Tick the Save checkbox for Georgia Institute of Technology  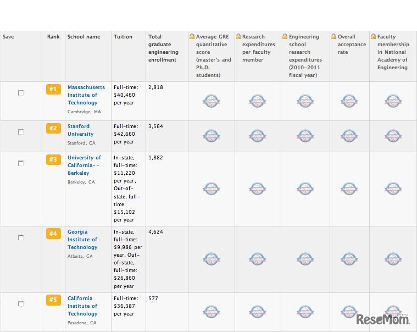pyautogui.click(x=21, y=237)
